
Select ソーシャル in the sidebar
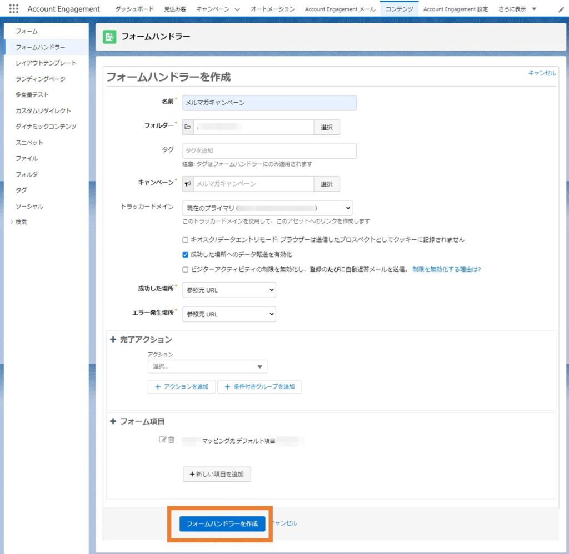tap(29, 207)
